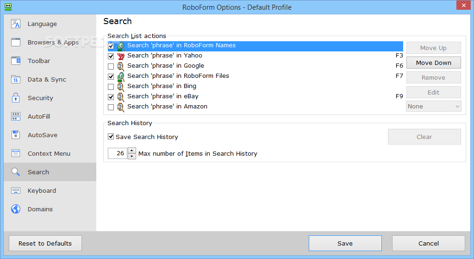
Task: Toggle Save Search History checkbox
Action: tap(111, 137)
